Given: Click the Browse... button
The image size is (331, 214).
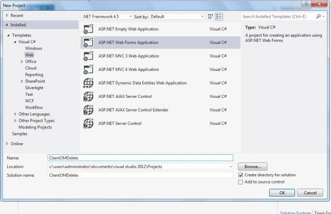Looking at the screenshot, I should tap(253, 167).
